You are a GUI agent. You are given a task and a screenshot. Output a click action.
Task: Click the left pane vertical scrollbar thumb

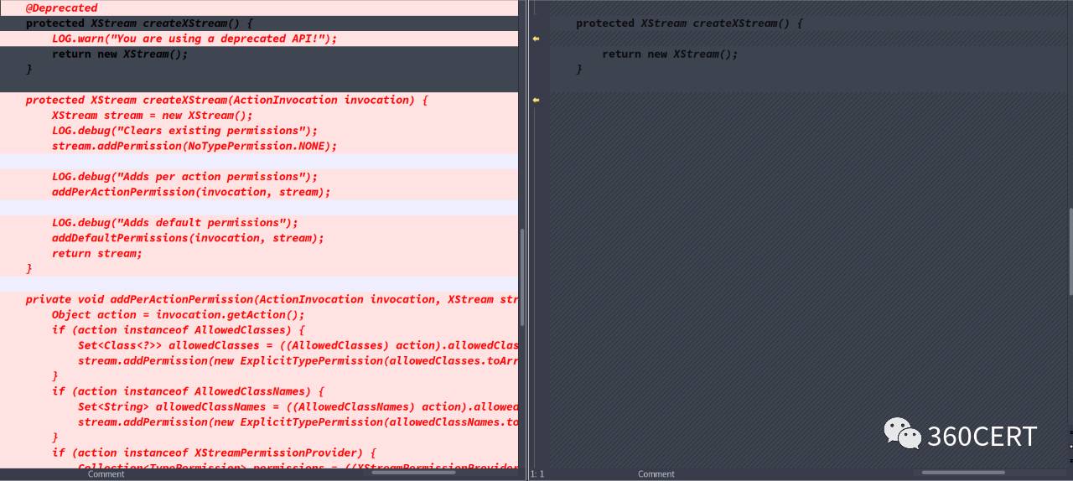[522, 277]
